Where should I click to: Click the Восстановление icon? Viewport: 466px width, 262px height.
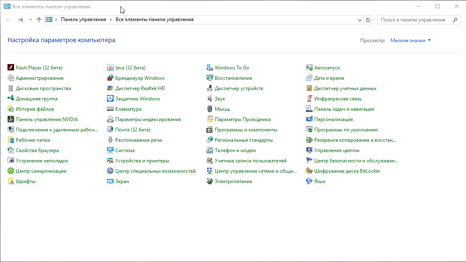pyautogui.click(x=210, y=78)
